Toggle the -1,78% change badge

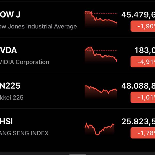pyautogui.click(x=143, y=133)
